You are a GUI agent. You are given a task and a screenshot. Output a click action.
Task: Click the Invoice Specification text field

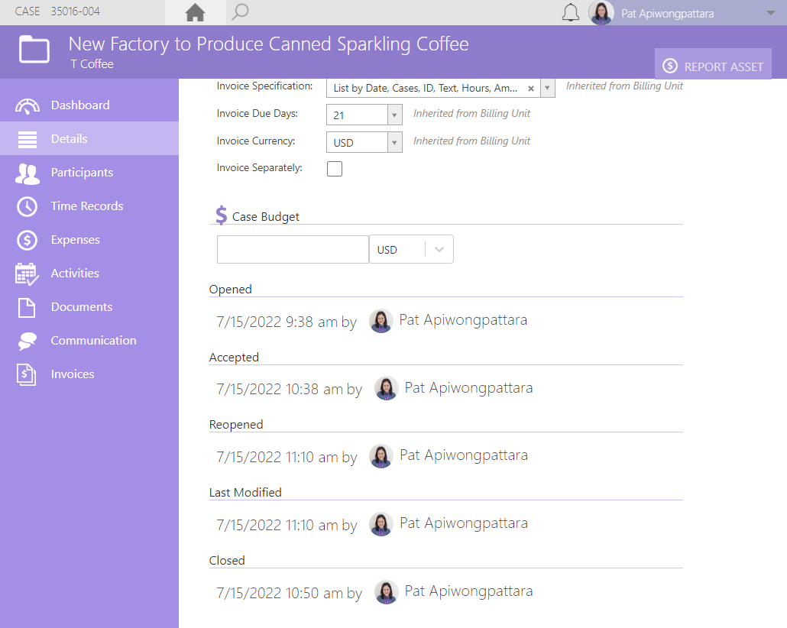426,88
